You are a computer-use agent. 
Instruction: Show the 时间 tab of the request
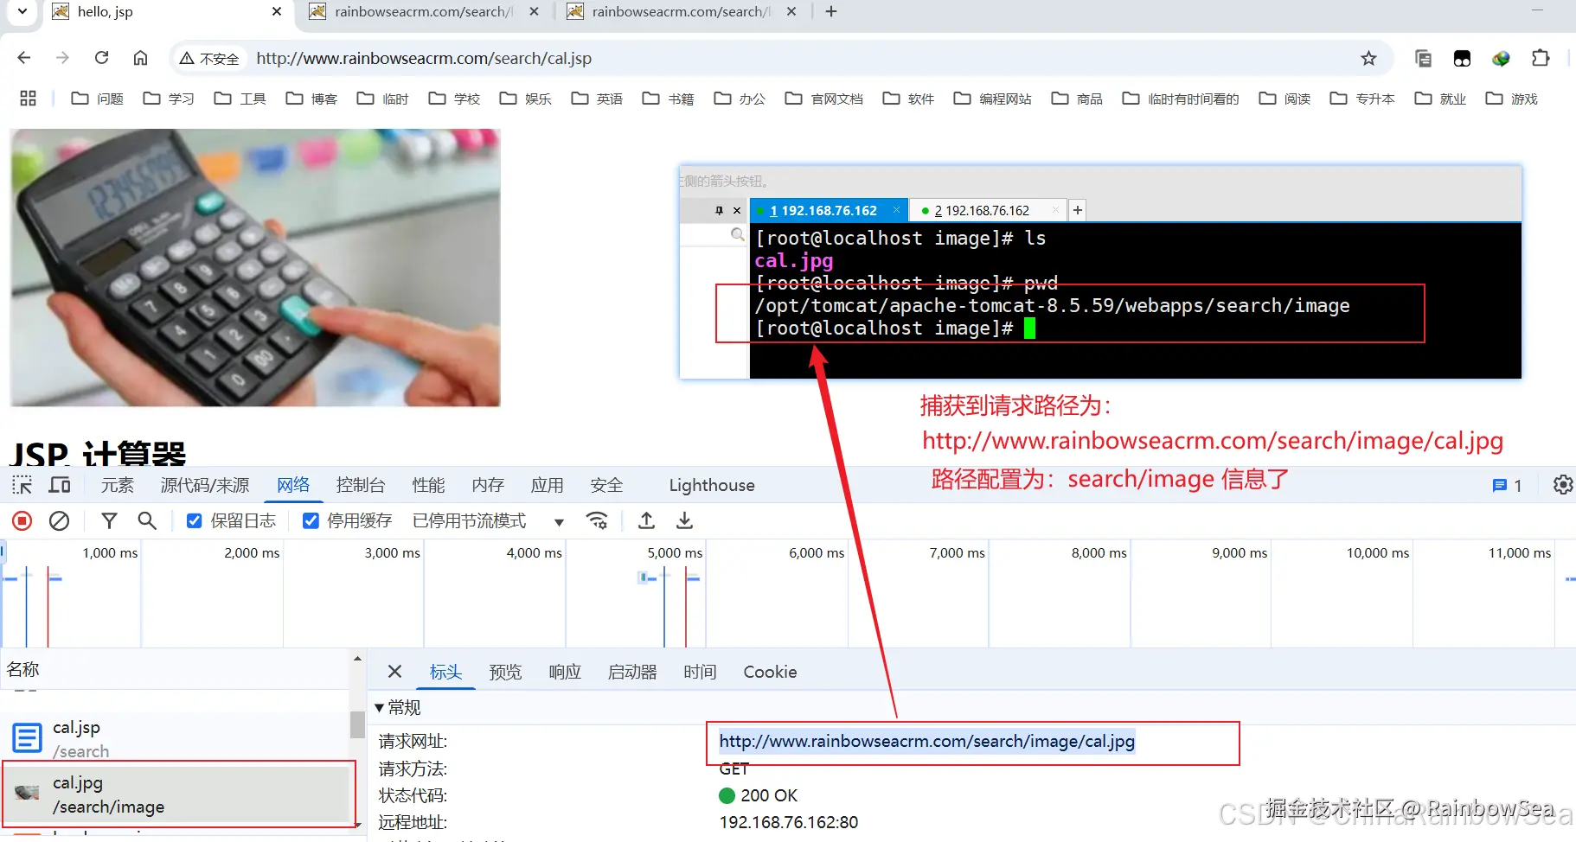pos(700,672)
